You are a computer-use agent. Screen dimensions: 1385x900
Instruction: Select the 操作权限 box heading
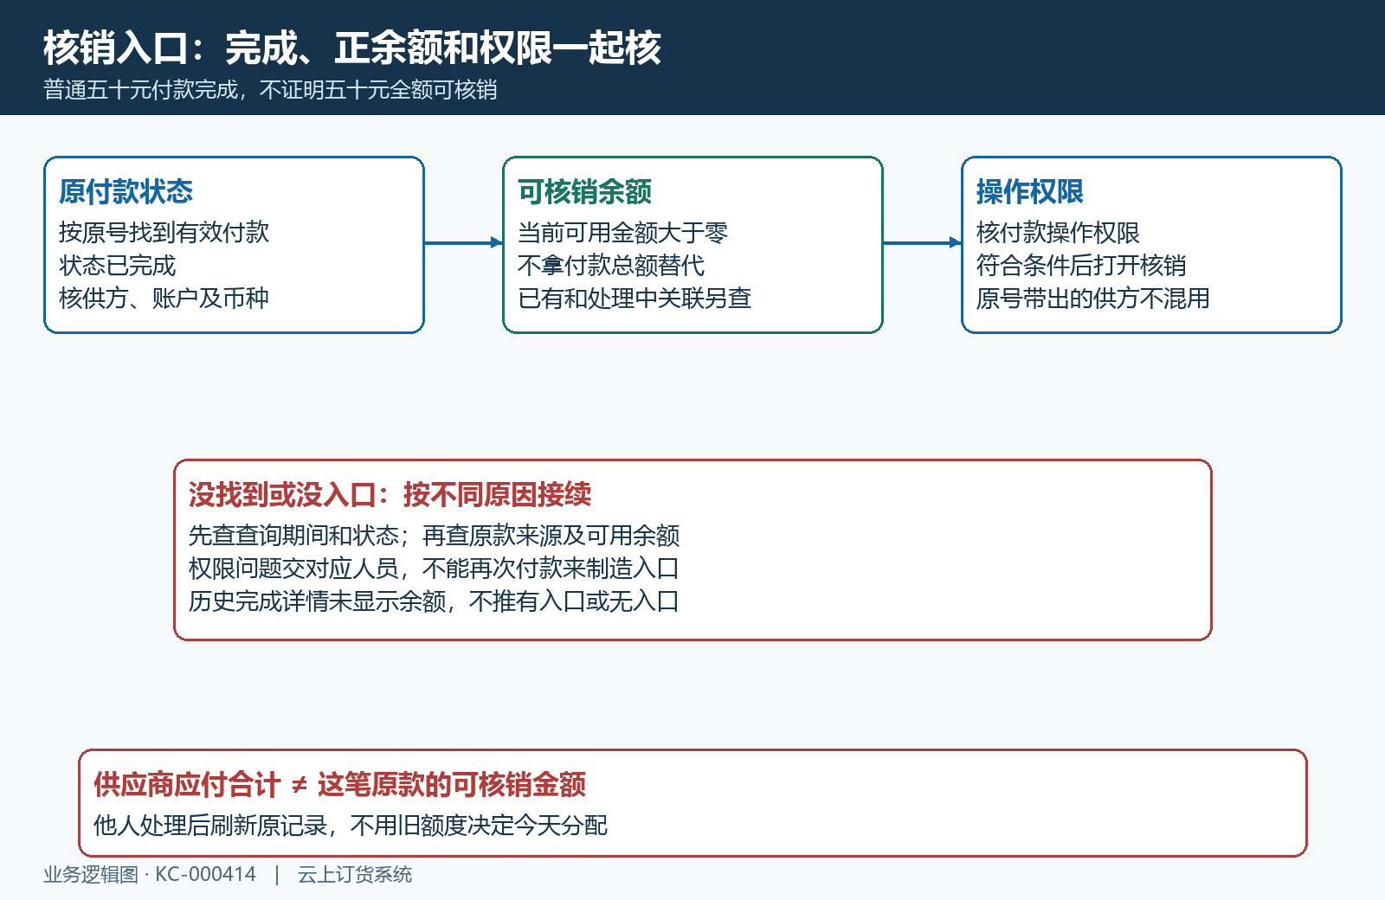[x=1030, y=191]
